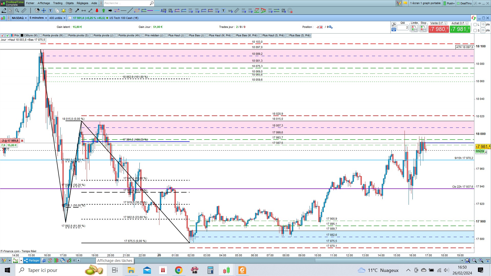Click the horizontal chart scrollbar thumb
Image resolution: width=491 pixels, height=276 pixels.
[x=388, y=260]
